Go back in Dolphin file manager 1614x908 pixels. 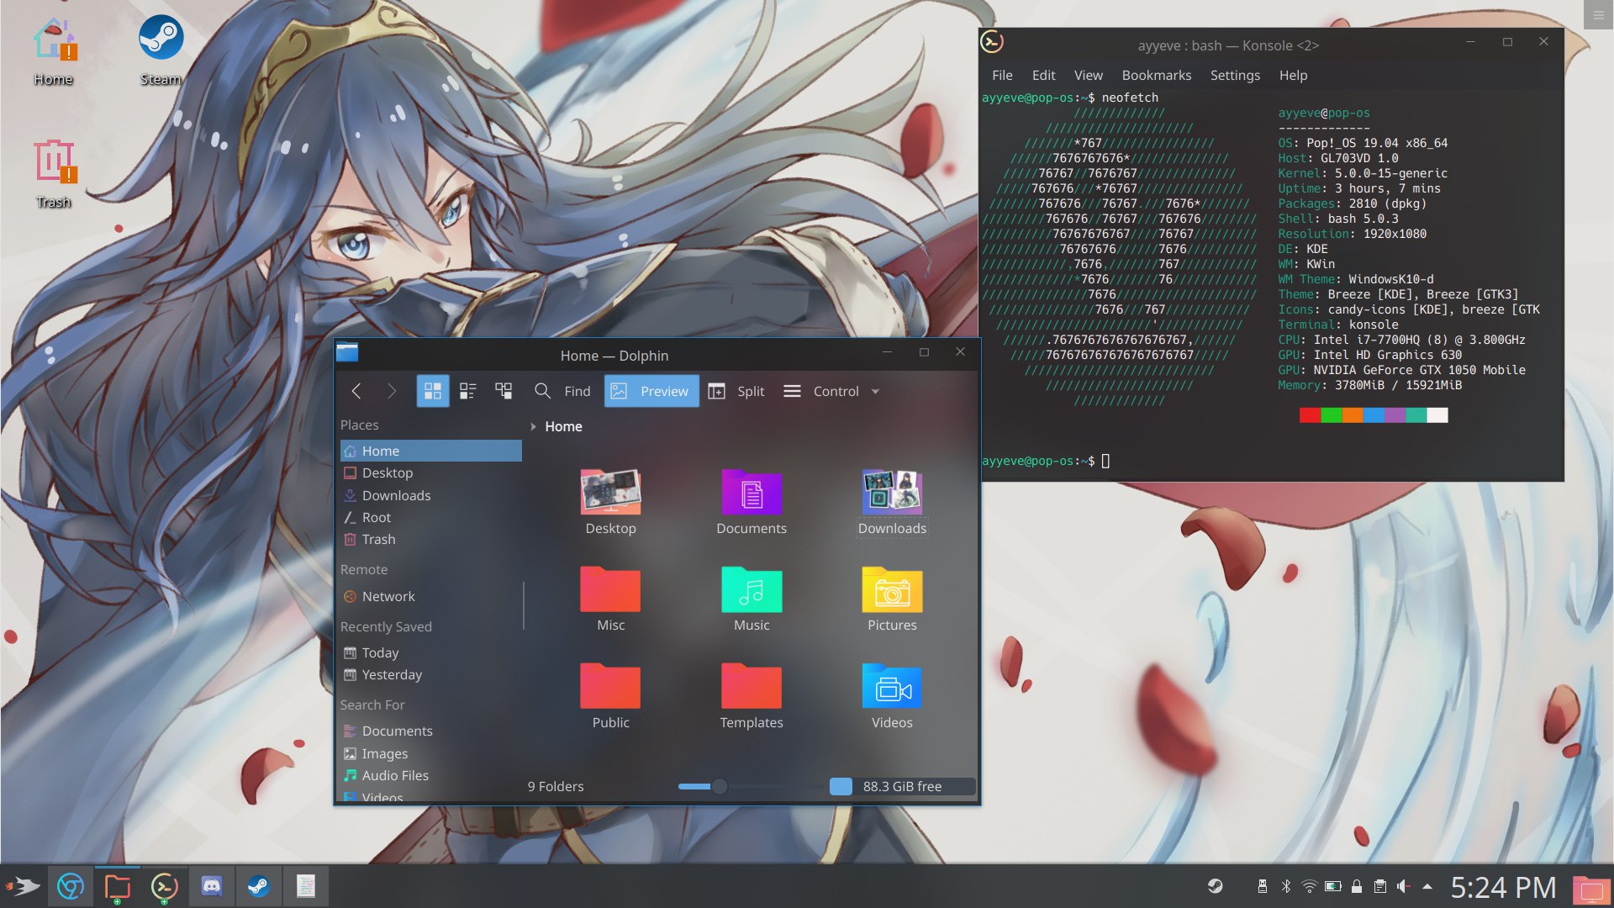click(x=356, y=391)
